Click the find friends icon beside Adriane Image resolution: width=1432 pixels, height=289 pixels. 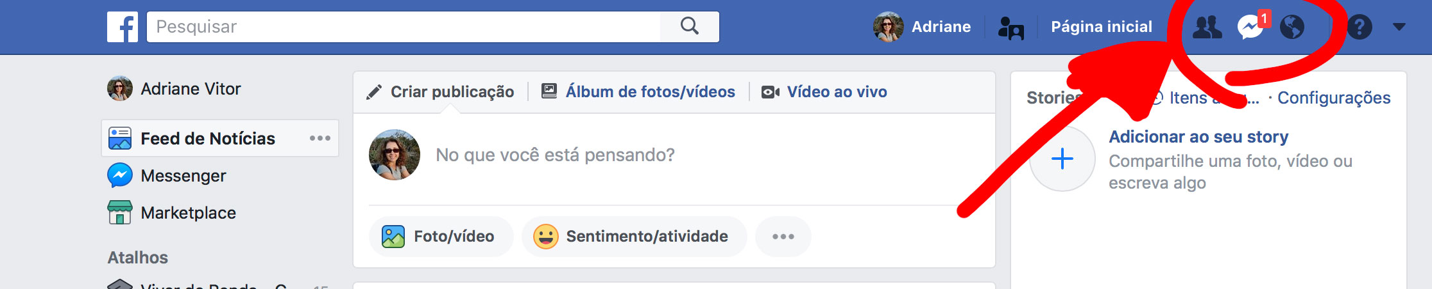click(1011, 27)
